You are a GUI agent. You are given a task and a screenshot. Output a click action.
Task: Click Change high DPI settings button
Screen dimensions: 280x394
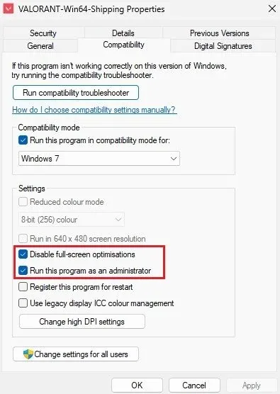82,322
